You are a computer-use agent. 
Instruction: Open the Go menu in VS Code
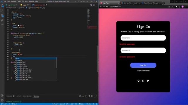click(x=23, y=1)
